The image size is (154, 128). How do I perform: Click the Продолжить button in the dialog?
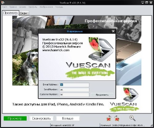[x=102, y=95]
